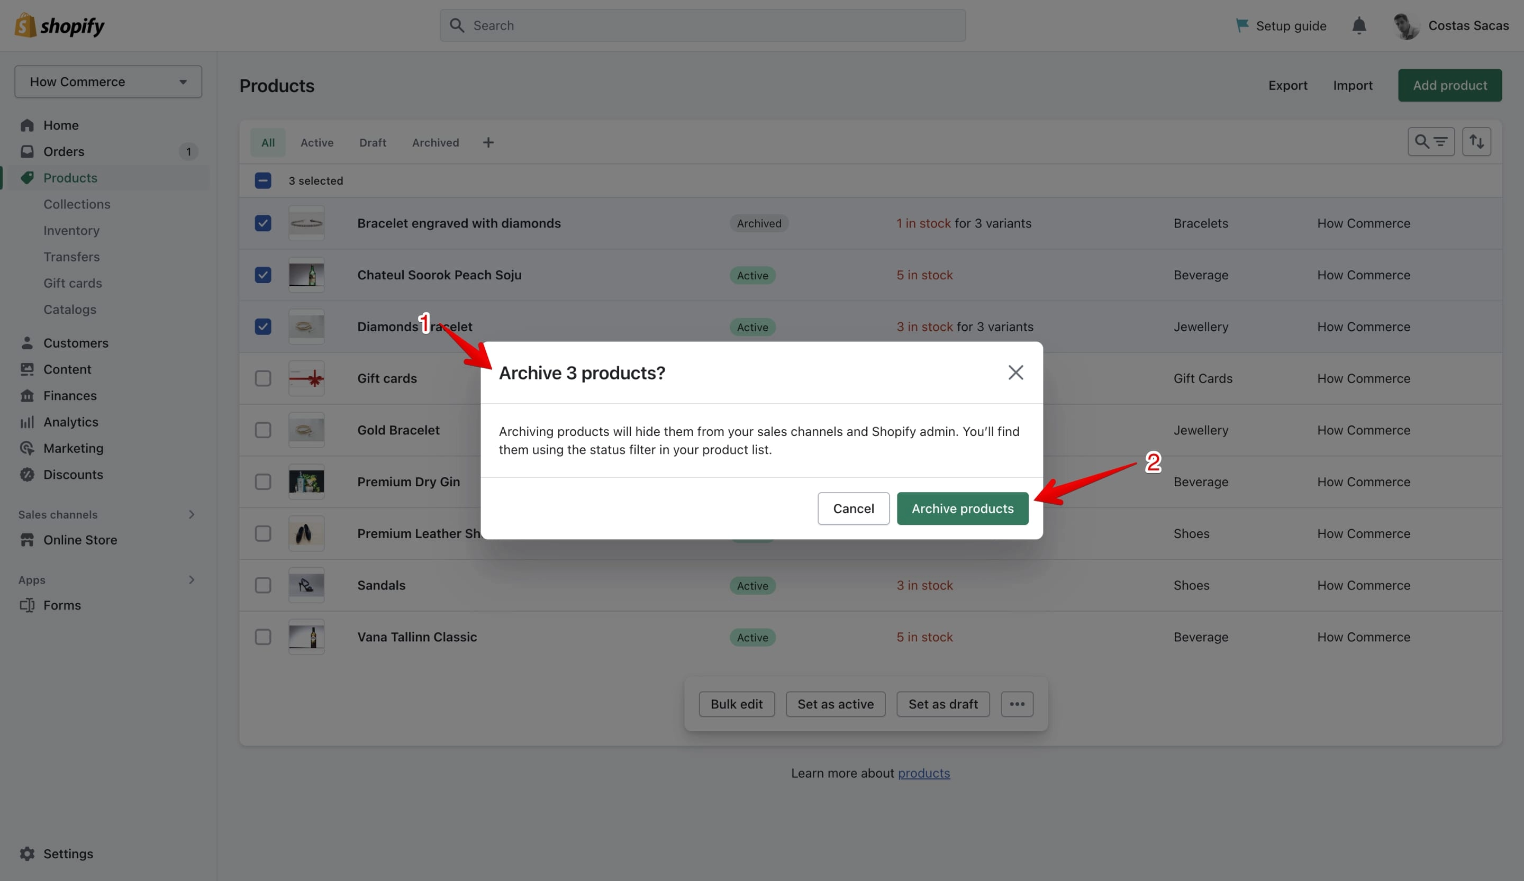Click the Bulk edit button
This screenshot has width=1524, height=881.
coord(737,704)
